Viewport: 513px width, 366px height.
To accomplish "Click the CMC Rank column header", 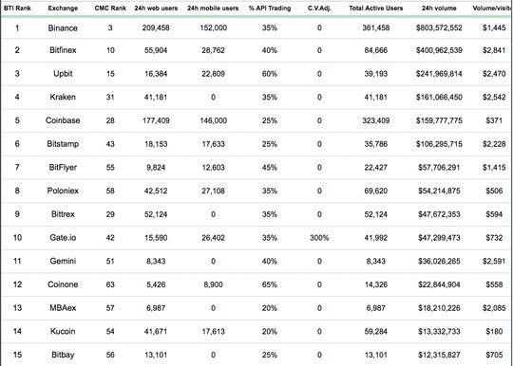I will pyautogui.click(x=110, y=9).
